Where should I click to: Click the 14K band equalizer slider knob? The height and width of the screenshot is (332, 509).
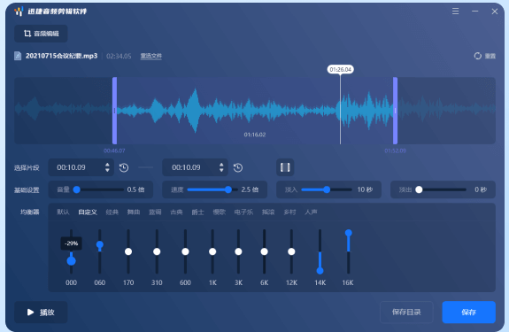[x=320, y=271]
